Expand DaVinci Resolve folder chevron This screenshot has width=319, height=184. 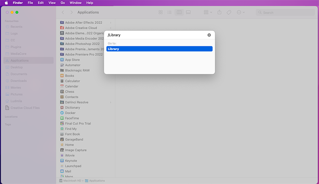111,102
